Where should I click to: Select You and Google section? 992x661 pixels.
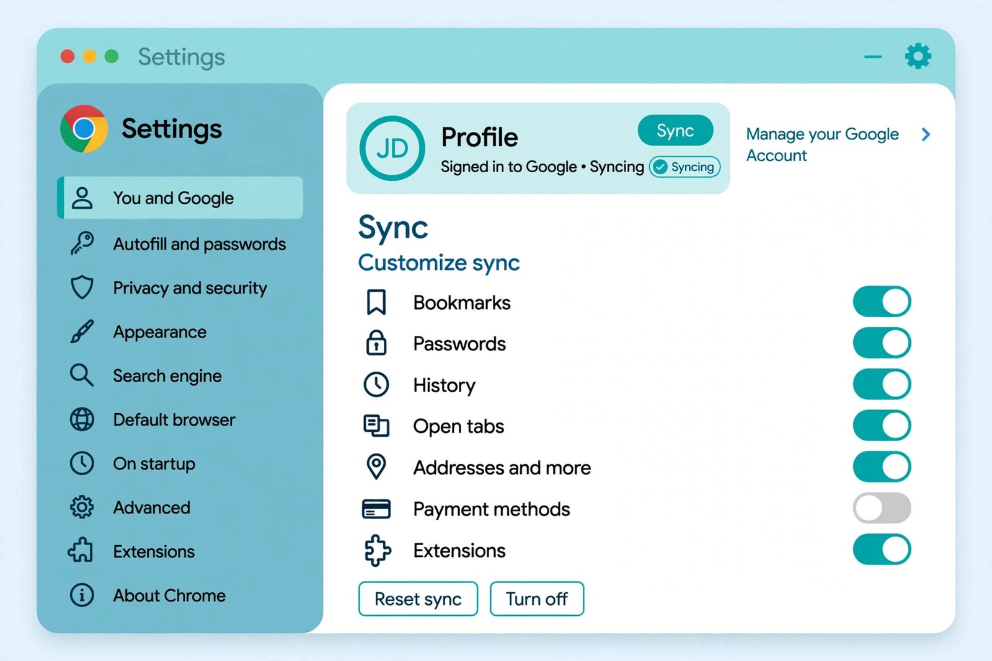(x=180, y=198)
